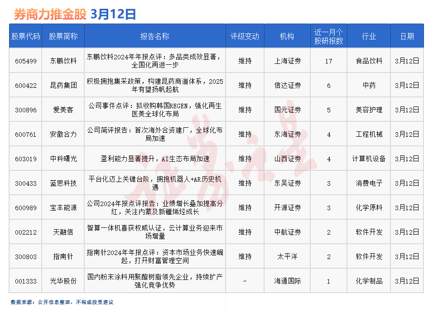438x313 pixels.
Task: Click the 报告名称 column header
Action: pos(155,36)
